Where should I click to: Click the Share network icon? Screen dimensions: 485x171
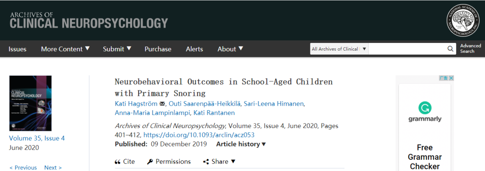pyautogui.click(x=206, y=162)
